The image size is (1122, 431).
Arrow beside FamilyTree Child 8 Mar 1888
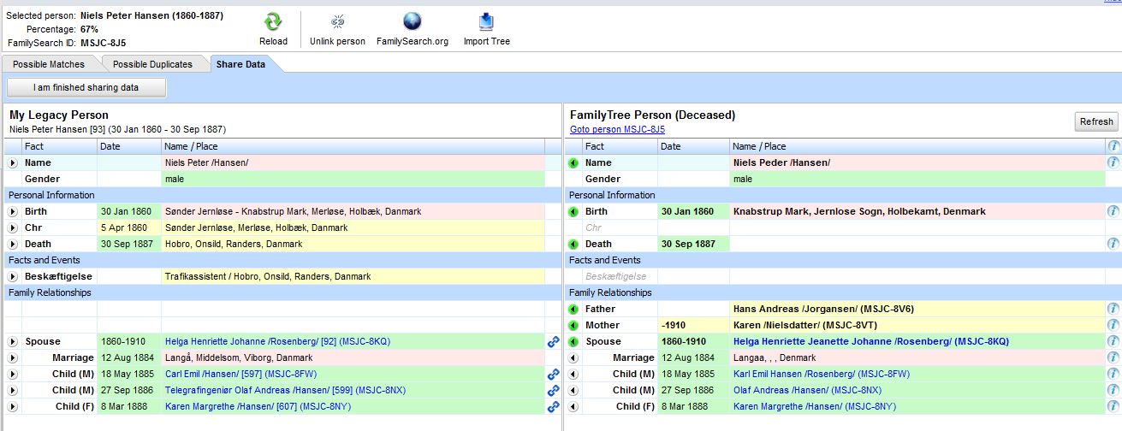[x=573, y=406]
